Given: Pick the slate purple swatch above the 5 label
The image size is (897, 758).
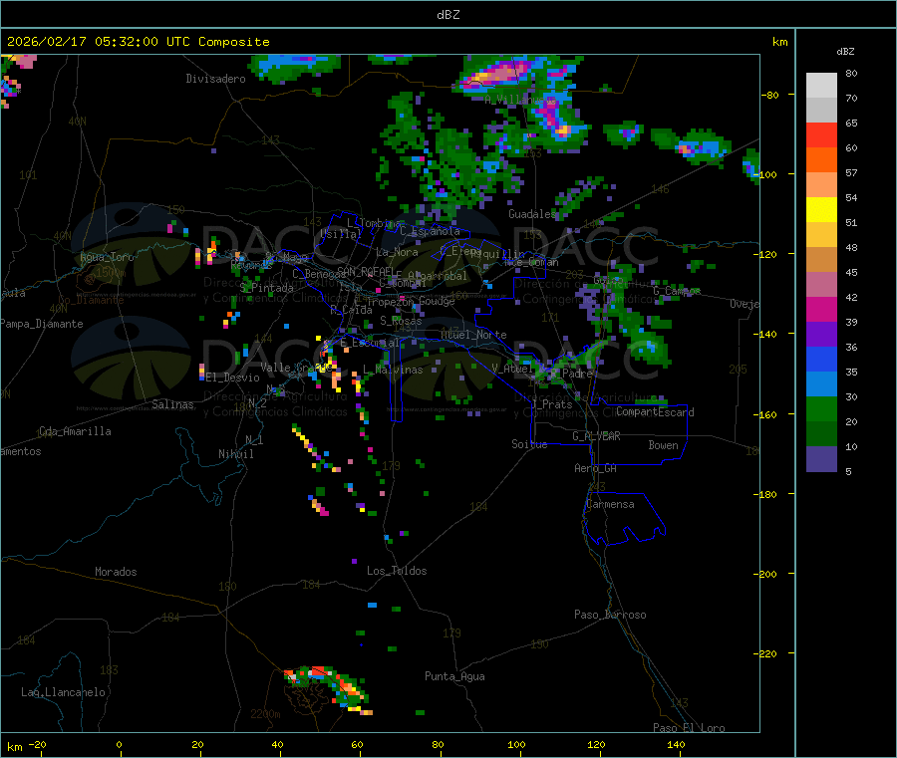Looking at the screenshot, I should 821,459.
